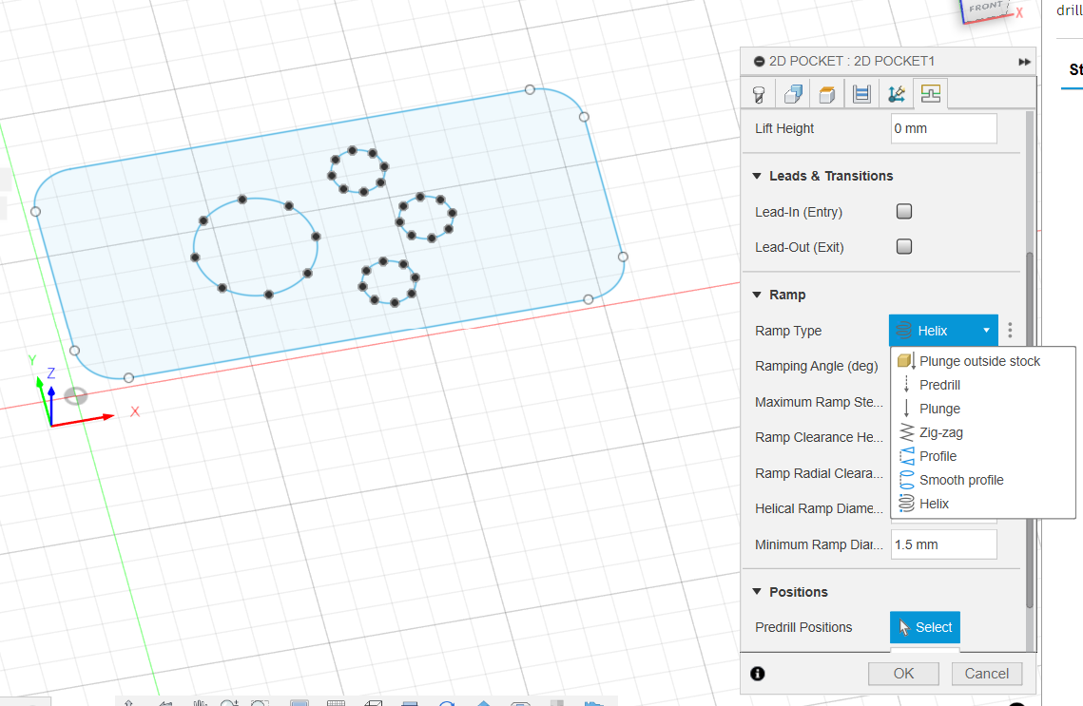Click the Ramp Type label
The image size is (1083, 706).
click(788, 331)
